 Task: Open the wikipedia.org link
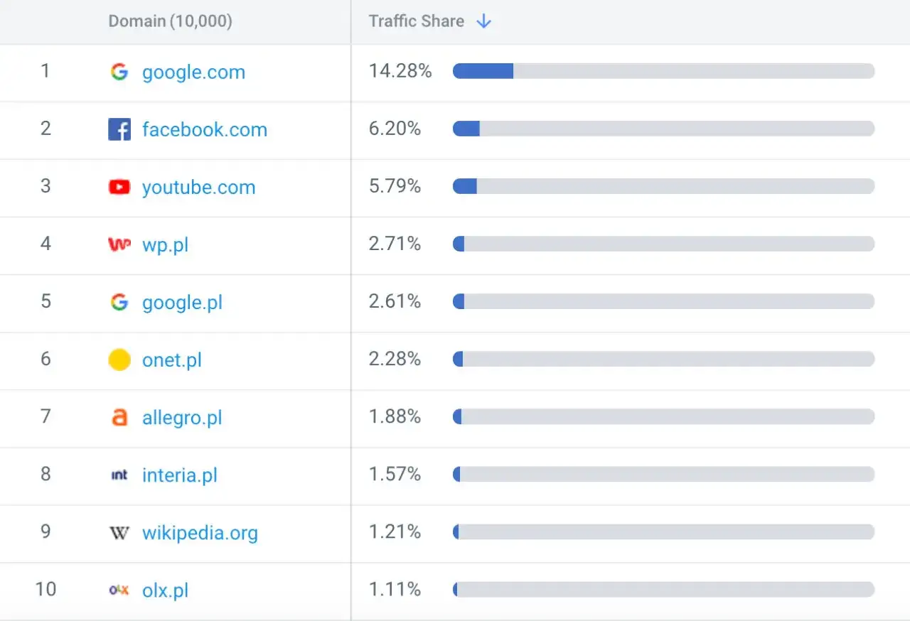(x=200, y=532)
